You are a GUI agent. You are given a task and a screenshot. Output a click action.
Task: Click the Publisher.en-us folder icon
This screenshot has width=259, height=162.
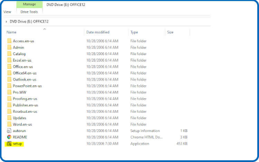(9, 105)
